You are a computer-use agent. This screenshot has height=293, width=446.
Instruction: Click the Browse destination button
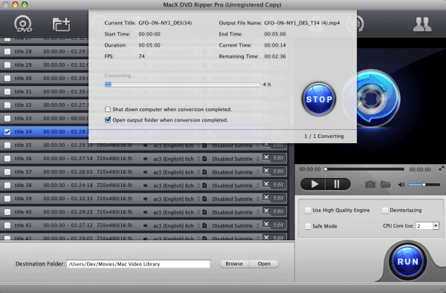234,264
